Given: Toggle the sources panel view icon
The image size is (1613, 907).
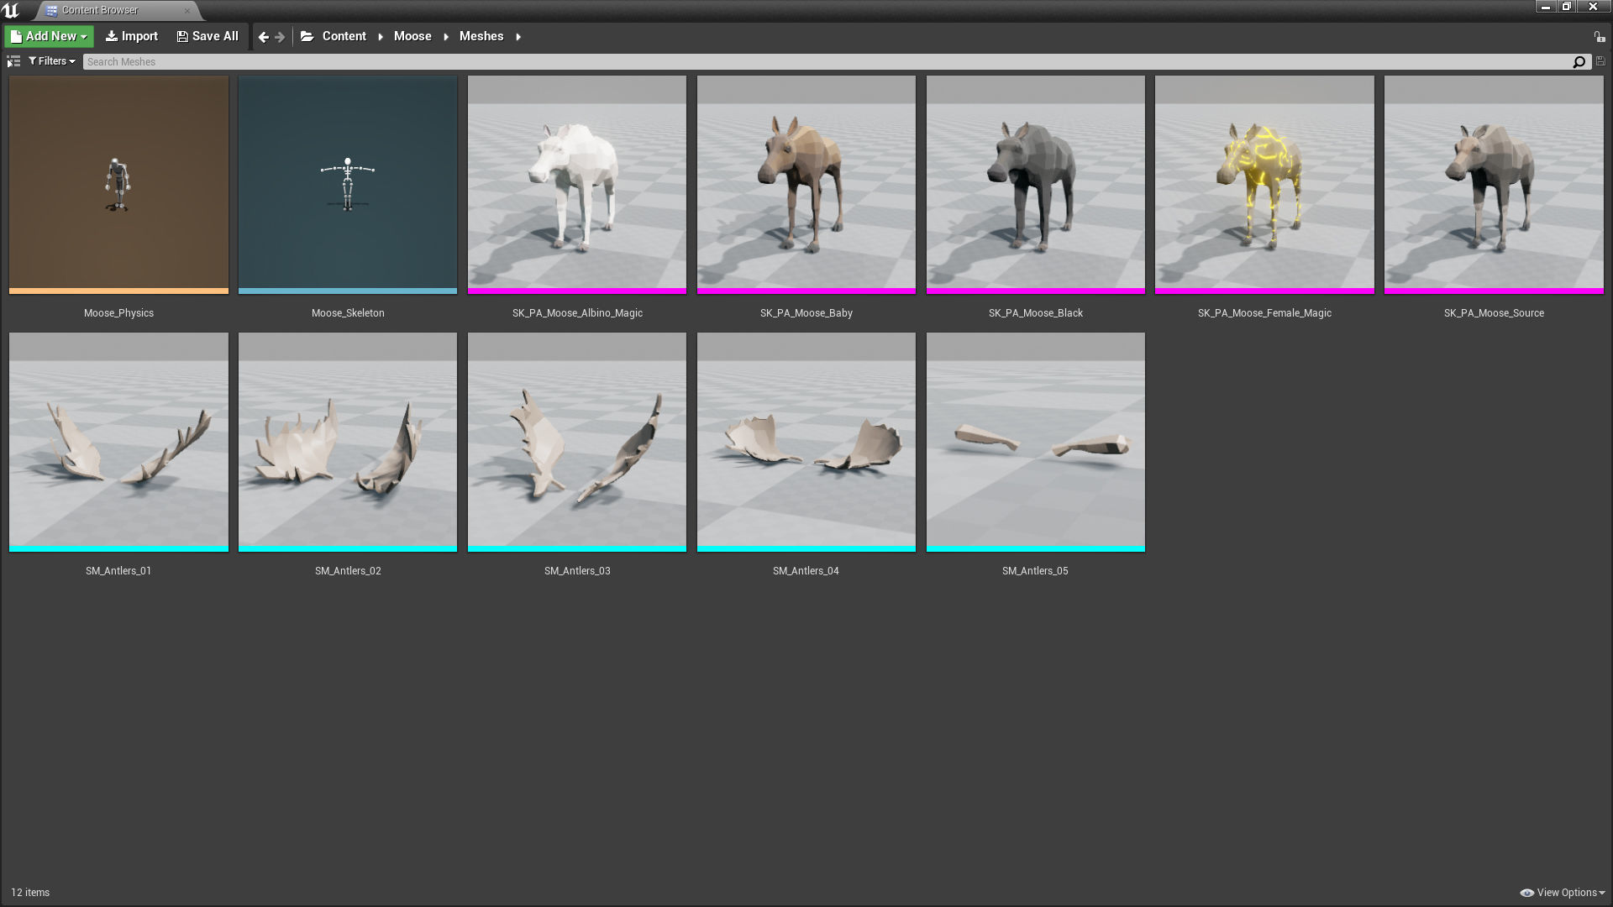Looking at the screenshot, I should (x=13, y=61).
